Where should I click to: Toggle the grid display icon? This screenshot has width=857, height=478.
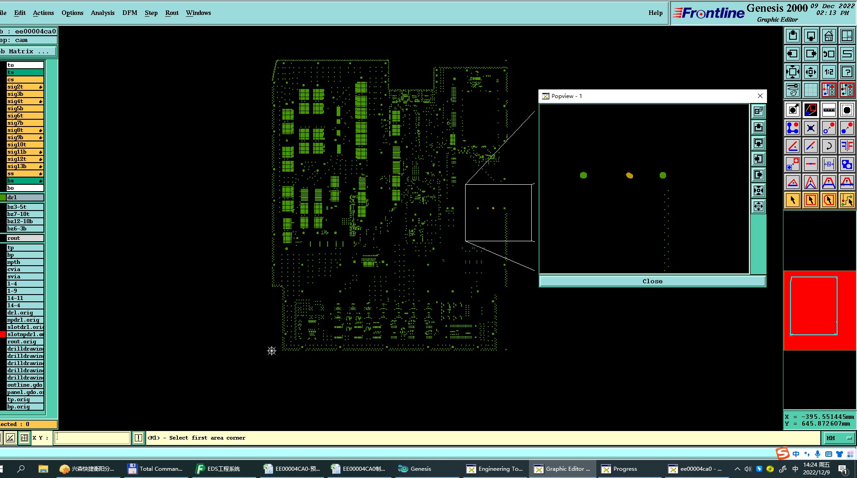click(810, 90)
